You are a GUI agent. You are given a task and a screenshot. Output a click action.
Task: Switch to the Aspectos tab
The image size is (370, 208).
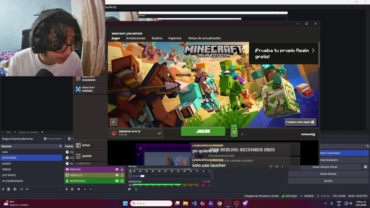click(175, 38)
